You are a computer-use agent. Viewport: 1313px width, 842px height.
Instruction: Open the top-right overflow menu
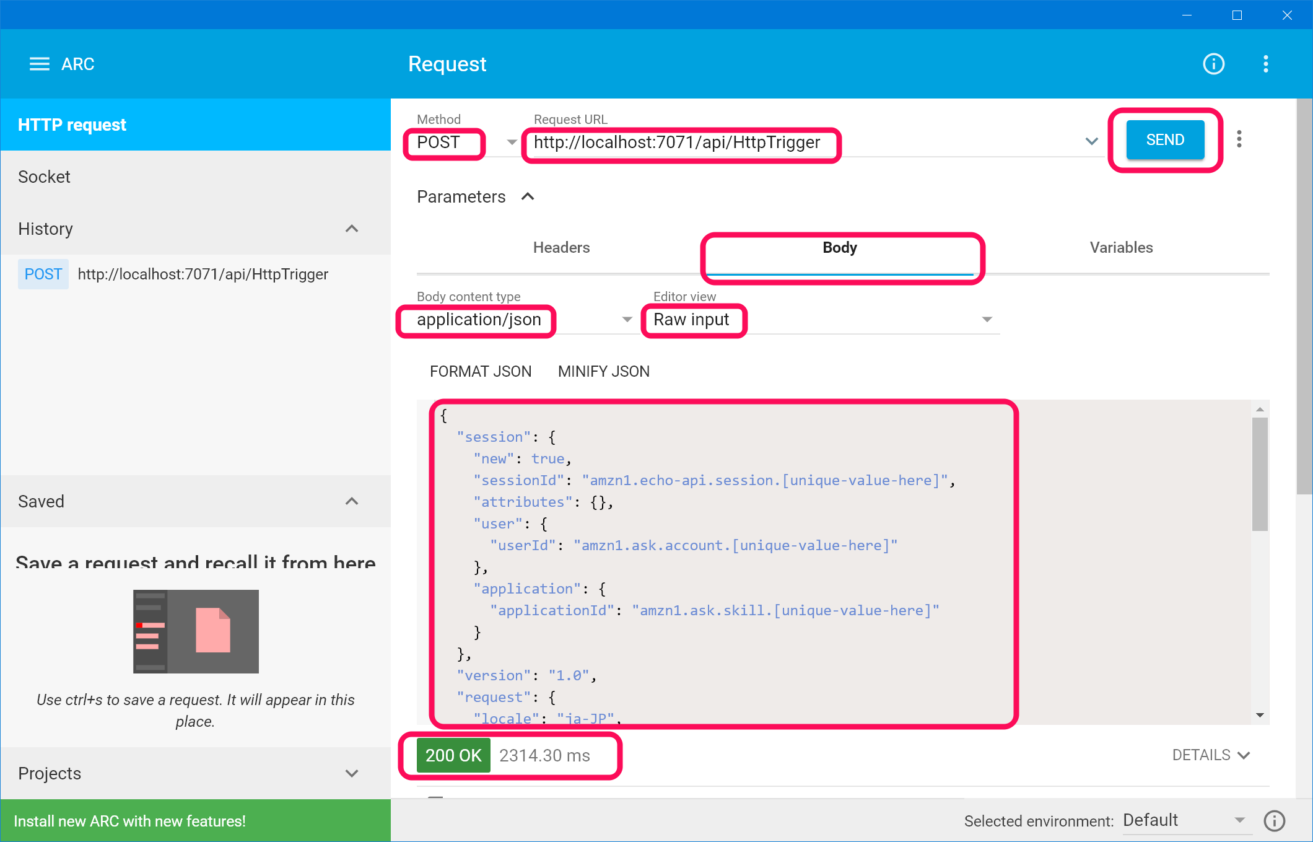point(1265,64)
